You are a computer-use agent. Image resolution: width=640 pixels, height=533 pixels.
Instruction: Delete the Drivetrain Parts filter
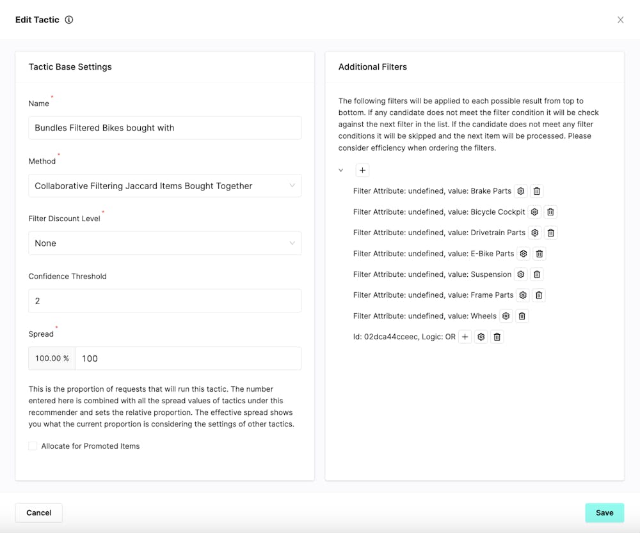551,233
